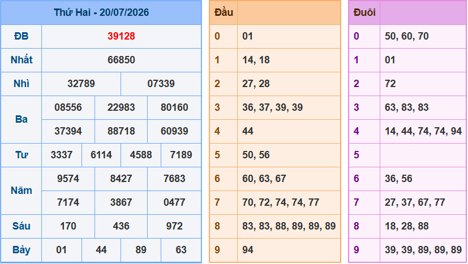Select Ba prize number 22983

(121, 107)
